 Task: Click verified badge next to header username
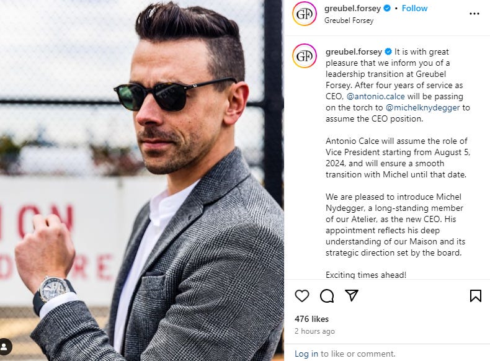pos(387,9)
